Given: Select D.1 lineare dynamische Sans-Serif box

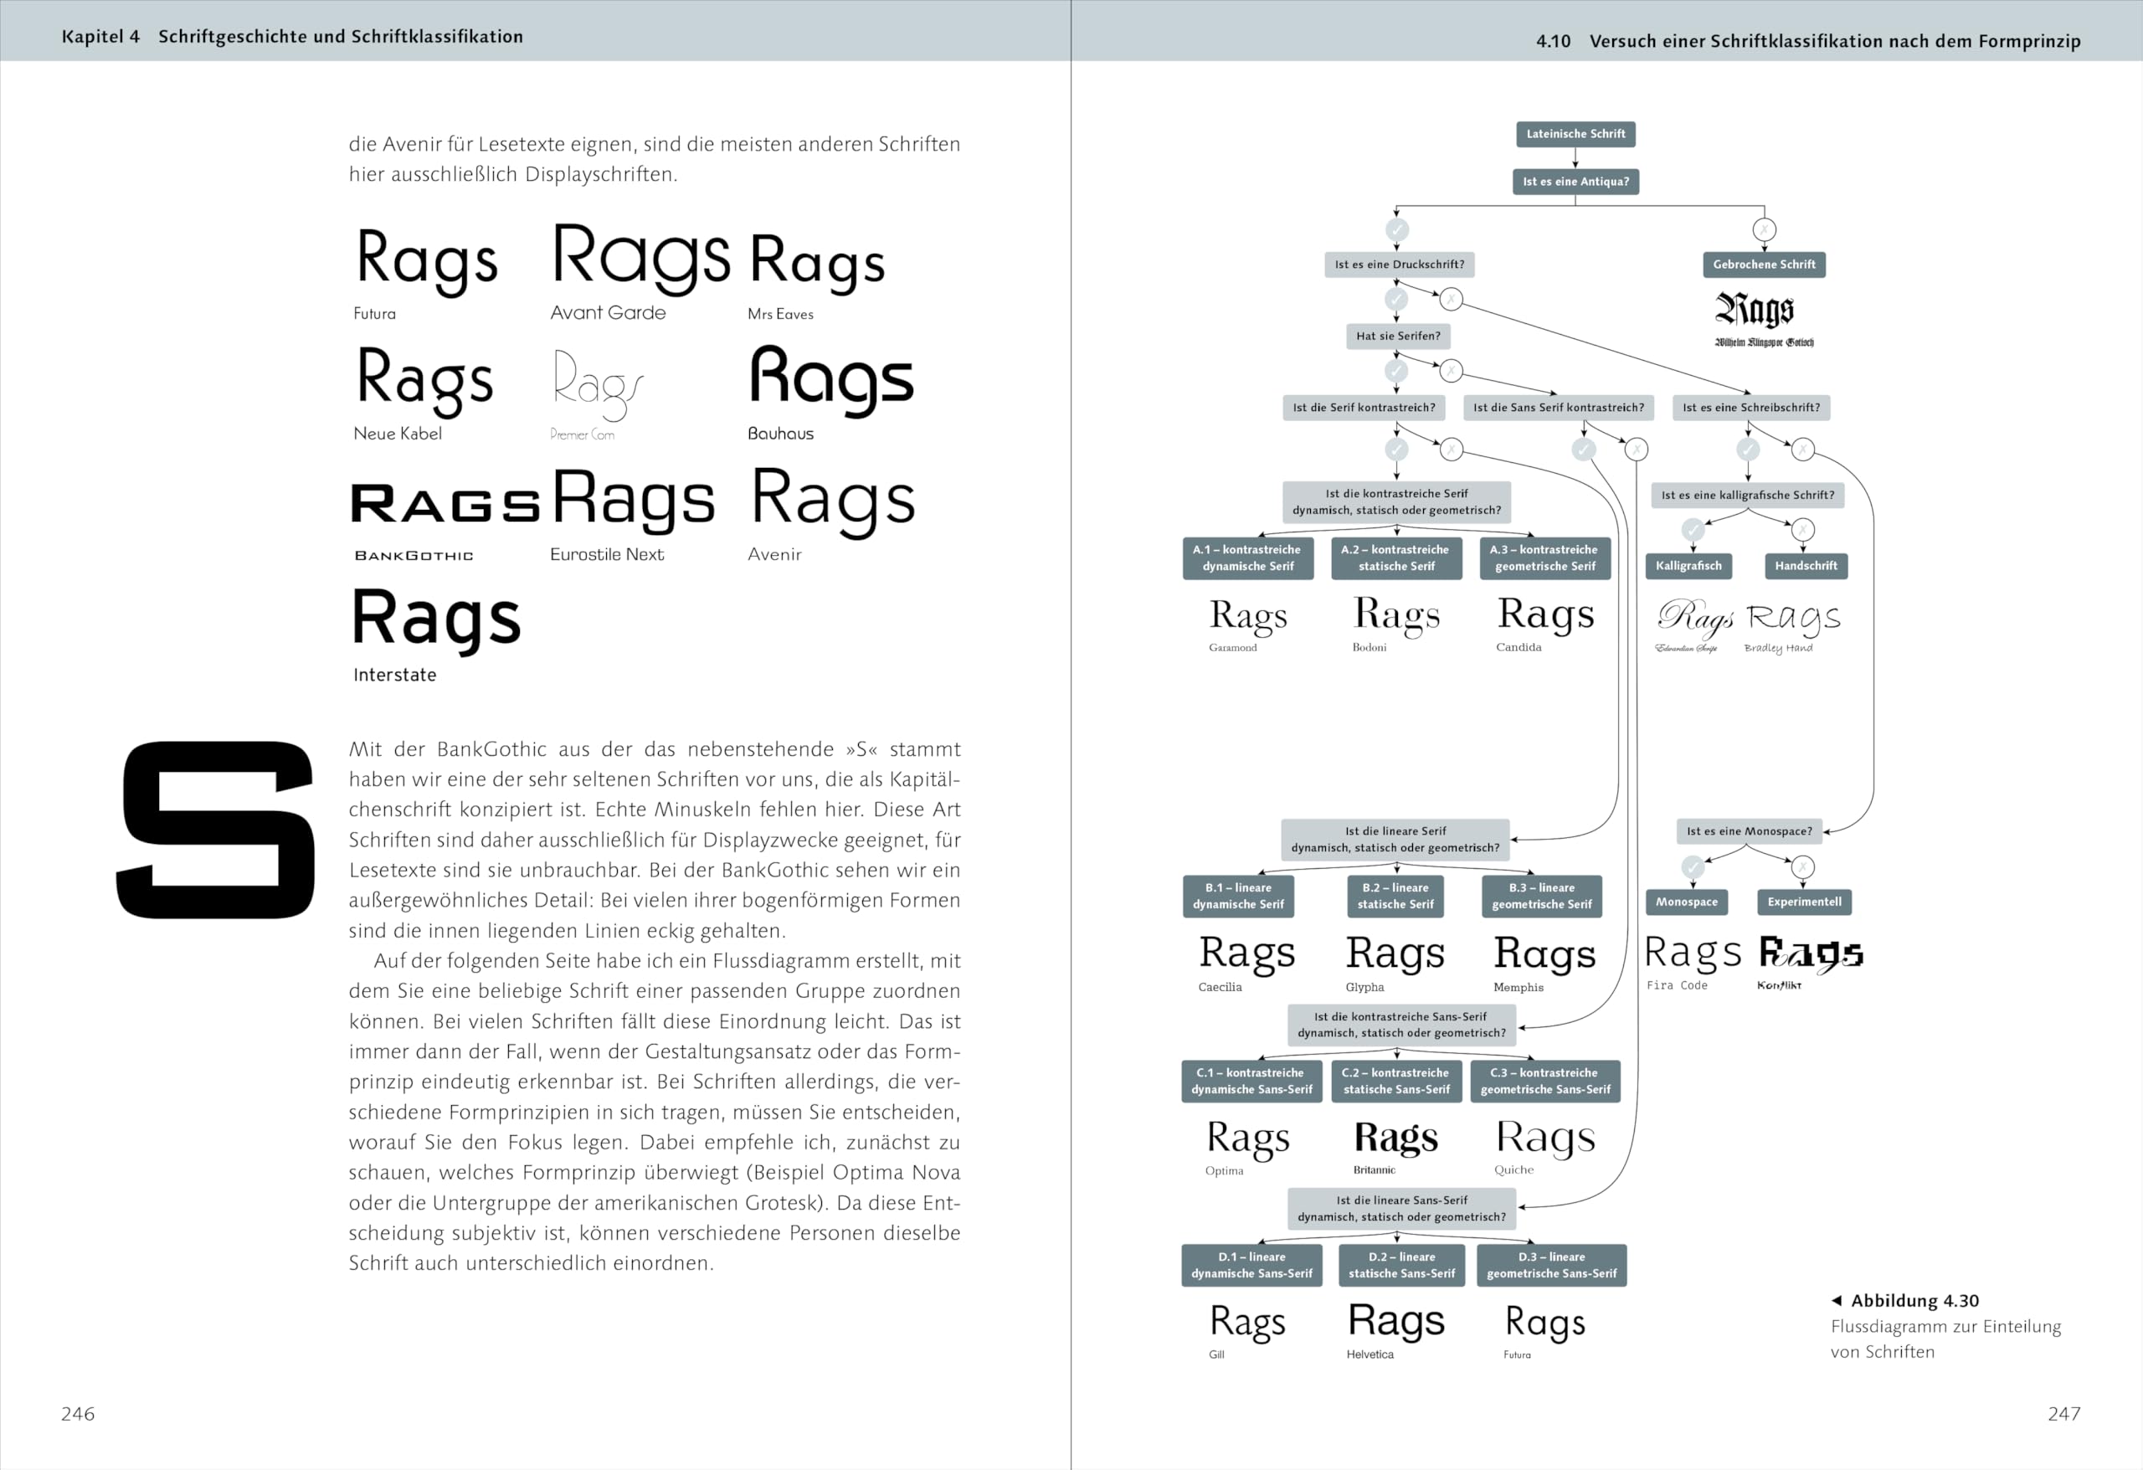Looking at the screenshot, I should 1251,1265.
